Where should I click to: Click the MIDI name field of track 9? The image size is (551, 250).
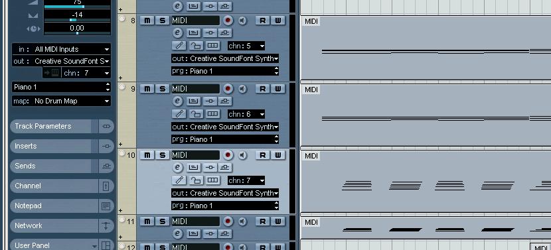(x=195, y=88)
